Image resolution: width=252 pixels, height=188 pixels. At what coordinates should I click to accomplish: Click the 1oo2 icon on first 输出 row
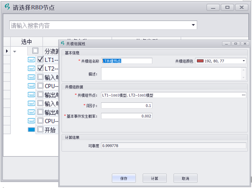point(31,95)
